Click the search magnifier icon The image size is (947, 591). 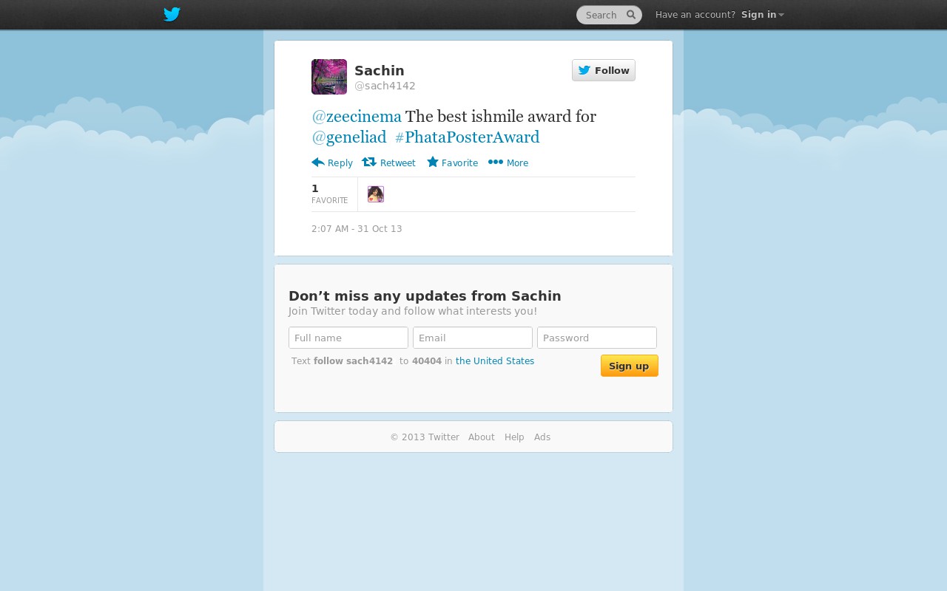click(631, 15)
